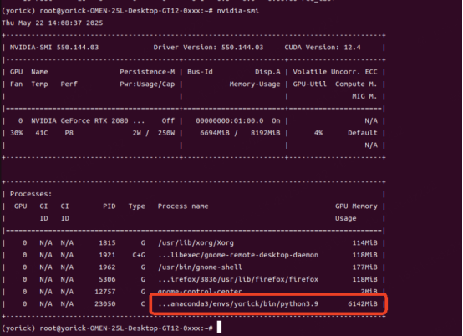The height and width of the screenshot is (336, 463).
Task: Click memory value 114MiB for Xorg
Action: click(x=364, y=243)
